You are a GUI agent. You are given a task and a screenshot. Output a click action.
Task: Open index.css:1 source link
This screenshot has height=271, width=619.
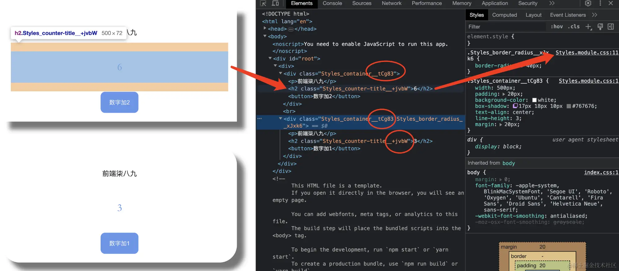coord(601,173)
